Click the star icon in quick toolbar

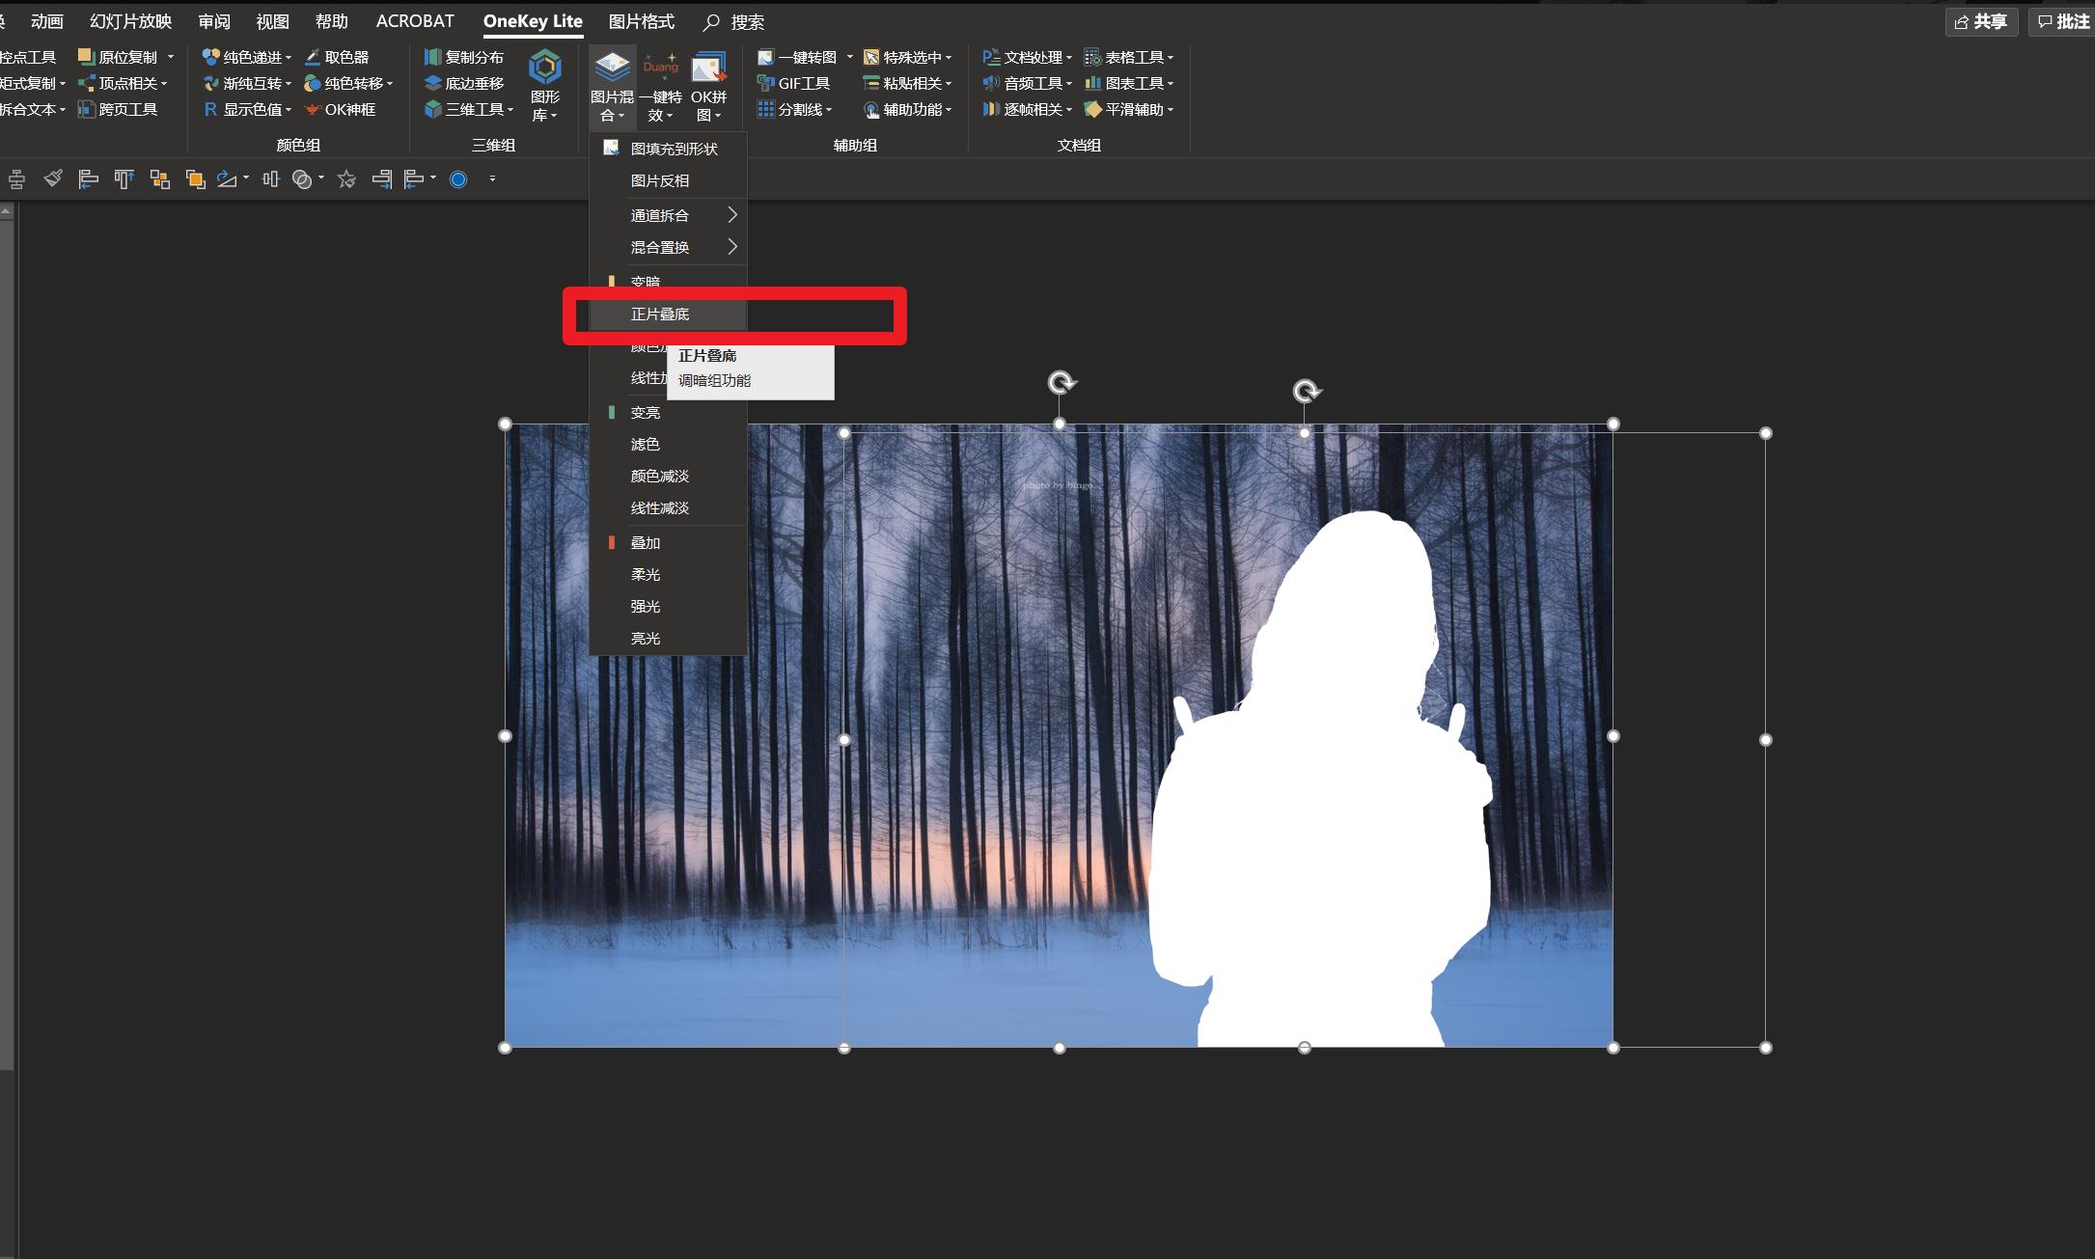coord(346,178)
